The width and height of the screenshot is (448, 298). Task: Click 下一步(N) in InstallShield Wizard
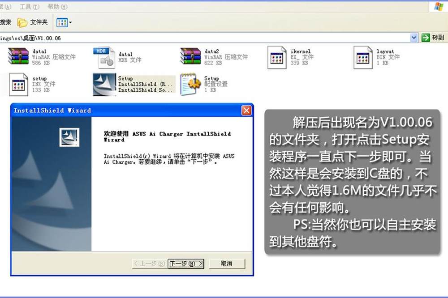186,264
